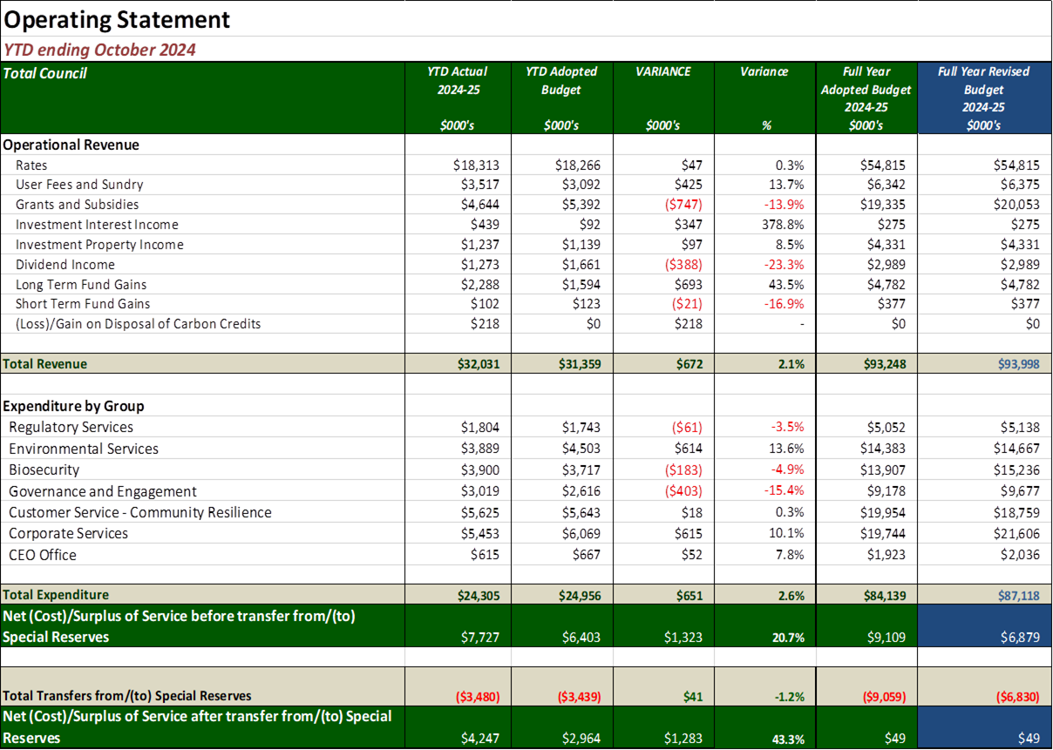
Task: Click the User Fees and Sundry label
Action: point(79,185)
